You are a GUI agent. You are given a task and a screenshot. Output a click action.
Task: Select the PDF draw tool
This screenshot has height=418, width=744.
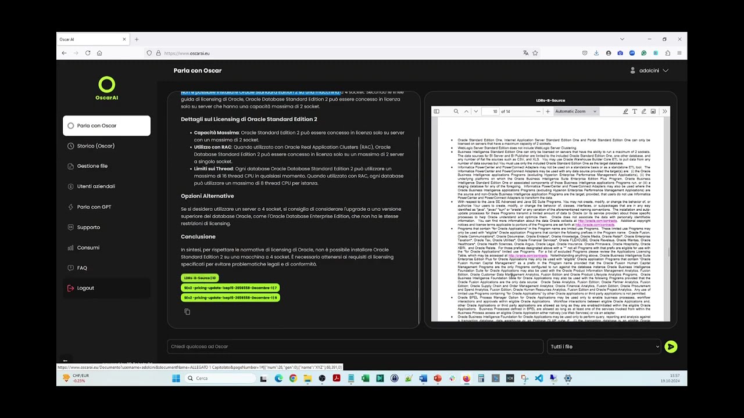point(644,111)
